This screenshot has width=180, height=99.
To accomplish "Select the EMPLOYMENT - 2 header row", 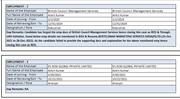I will (91, 6).
